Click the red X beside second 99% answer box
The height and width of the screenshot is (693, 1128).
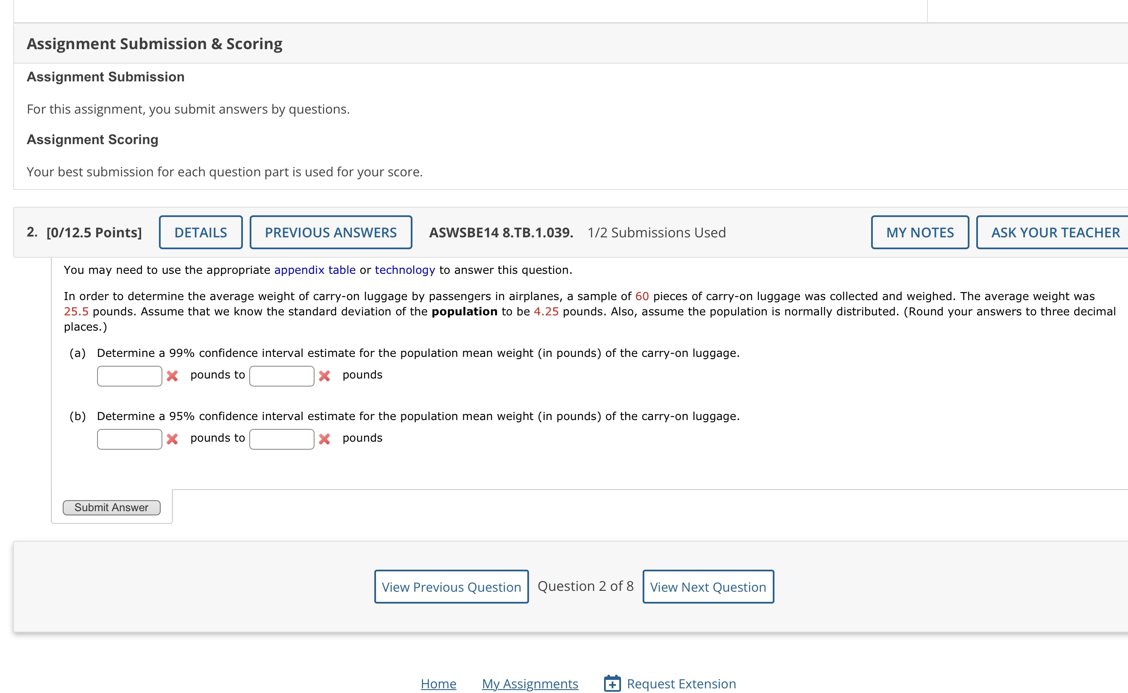click(325, 376)
